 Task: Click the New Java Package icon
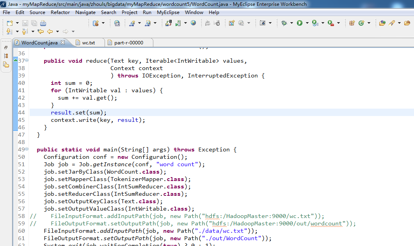point(352,23)
